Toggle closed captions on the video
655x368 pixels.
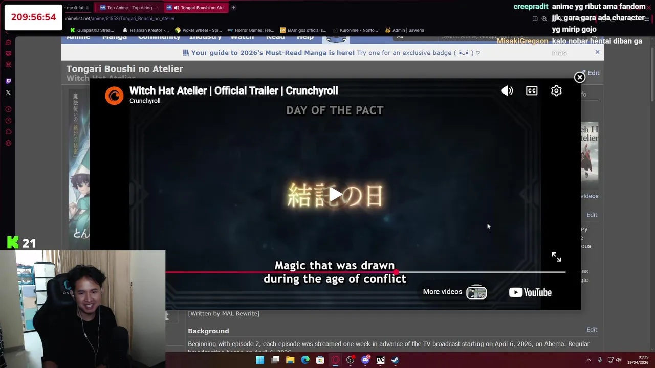point(532,91)
